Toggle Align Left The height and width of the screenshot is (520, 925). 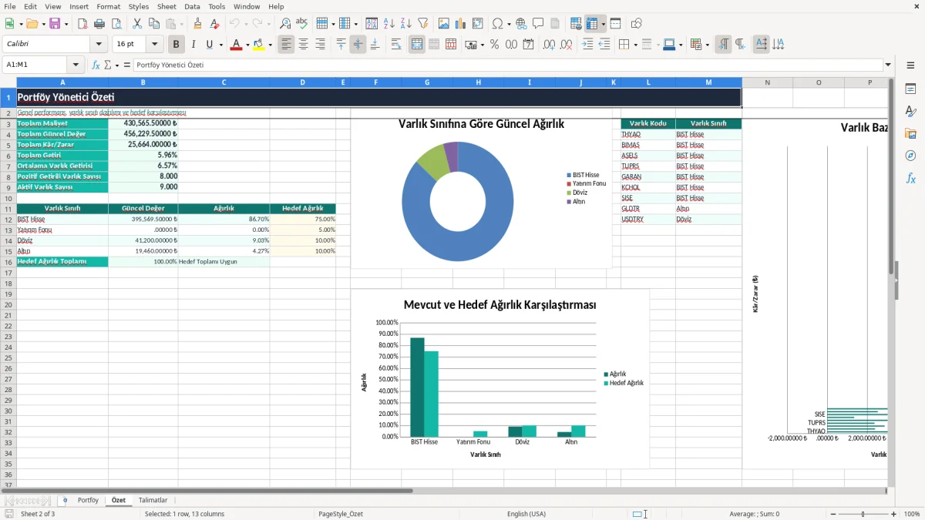286,45
